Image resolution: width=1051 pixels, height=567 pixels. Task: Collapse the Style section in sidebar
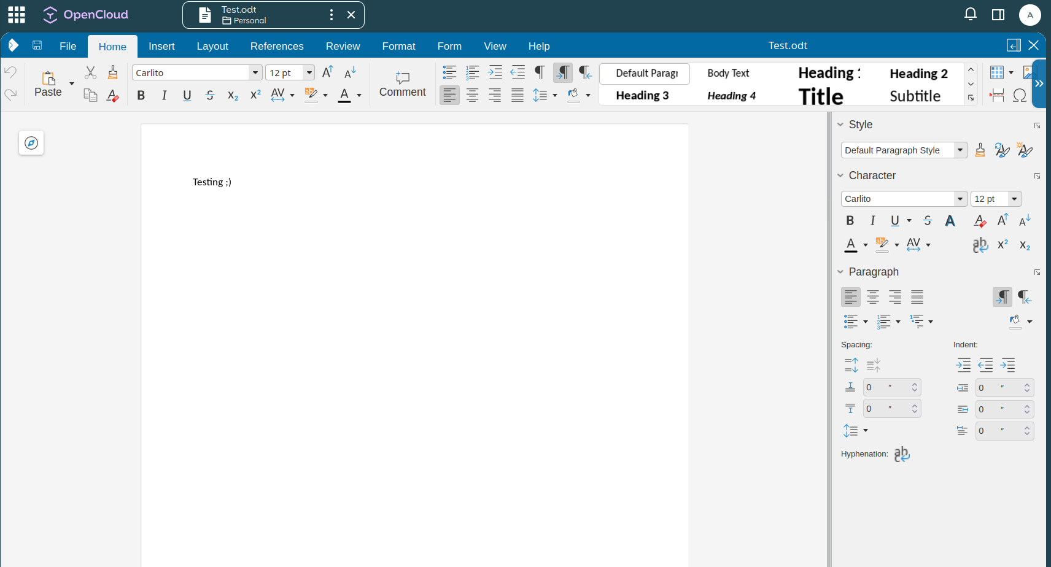click(840, 125)
